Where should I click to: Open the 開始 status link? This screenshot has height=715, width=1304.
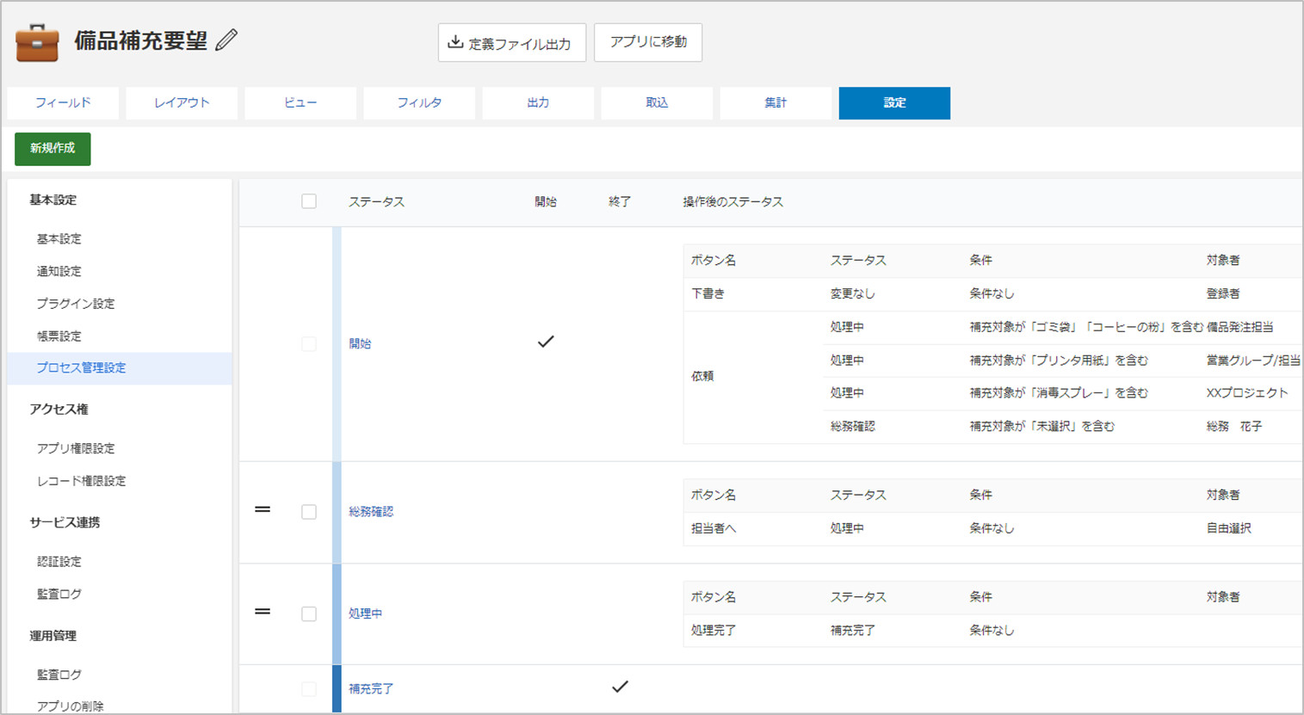360,343
